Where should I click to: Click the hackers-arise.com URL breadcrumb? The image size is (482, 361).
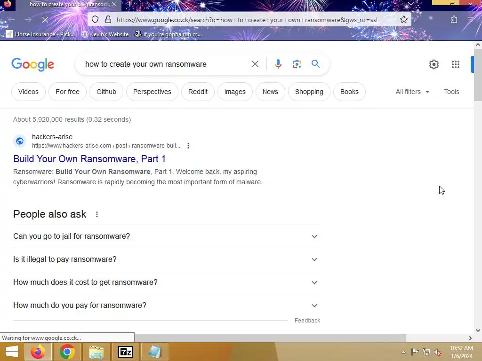(x=106, y=146)
